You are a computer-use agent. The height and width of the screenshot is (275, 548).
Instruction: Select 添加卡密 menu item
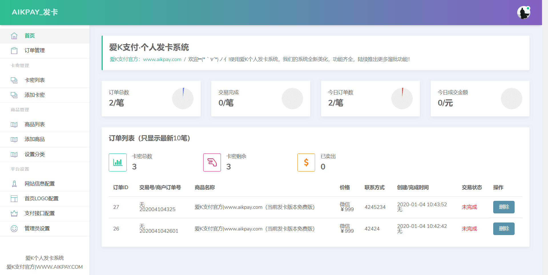click(45, 95)
